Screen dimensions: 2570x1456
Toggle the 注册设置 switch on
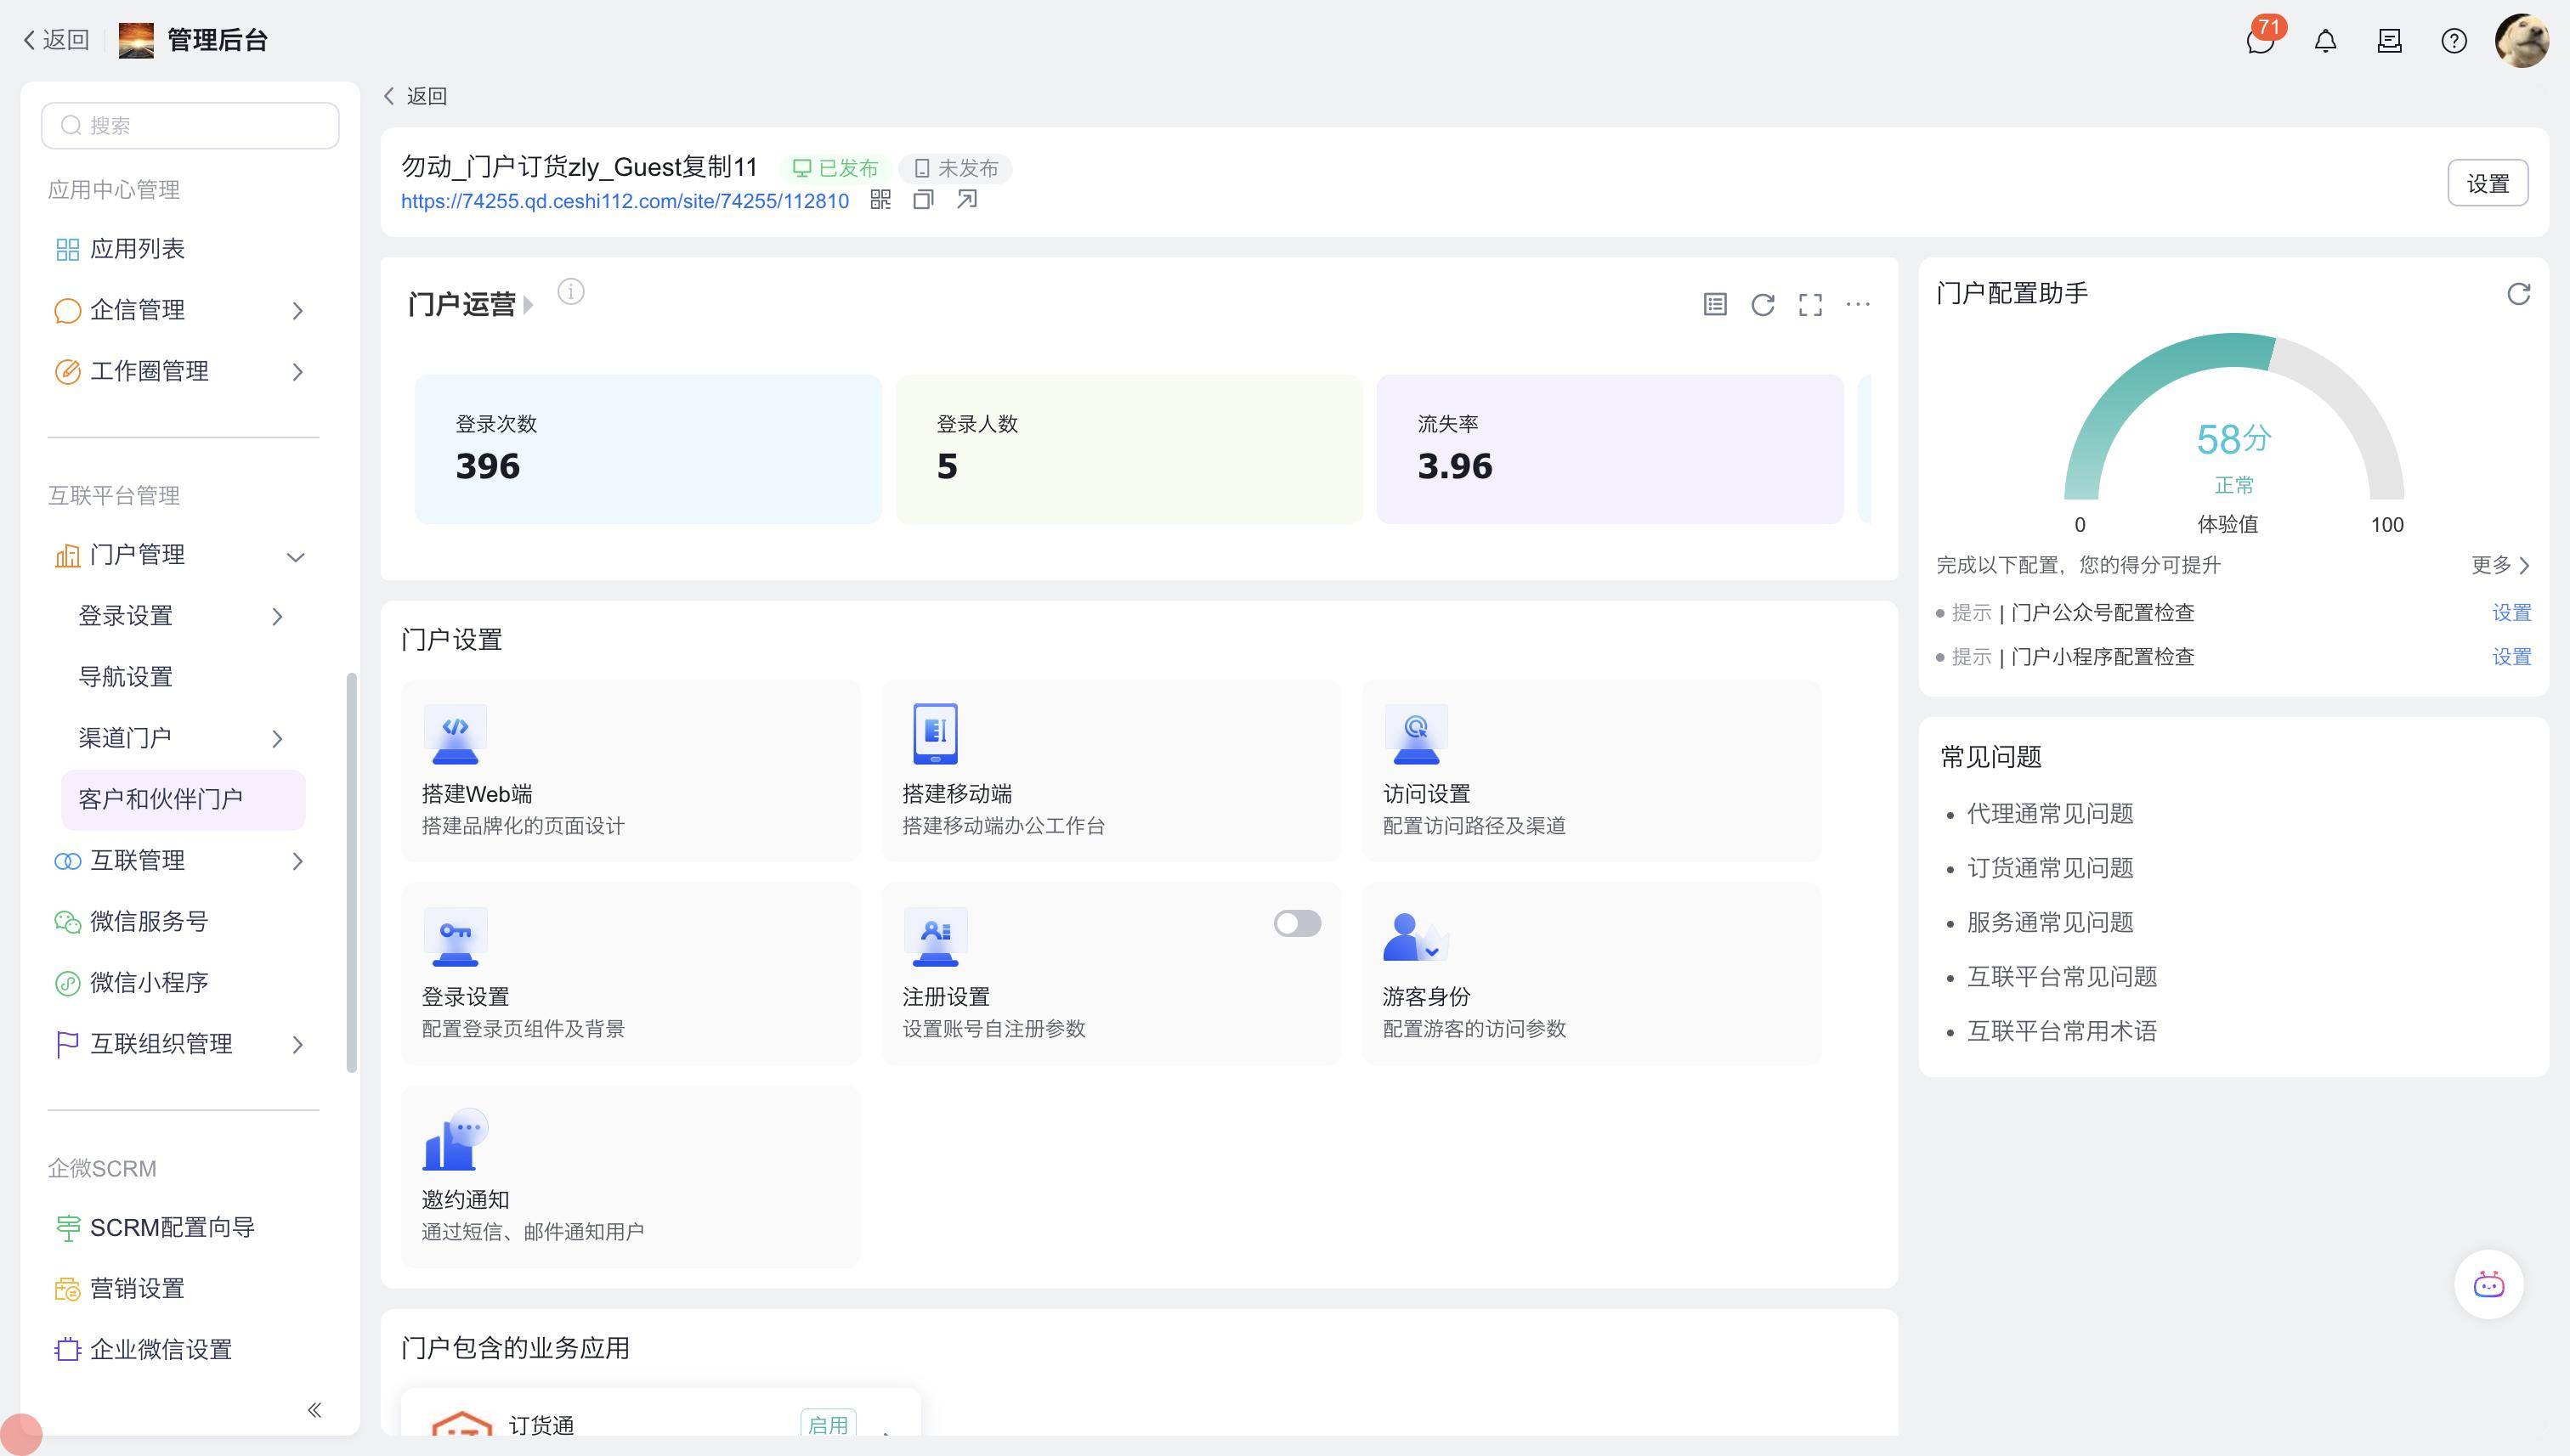(1297, 924)
